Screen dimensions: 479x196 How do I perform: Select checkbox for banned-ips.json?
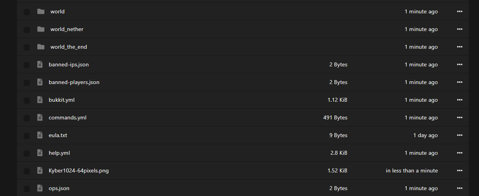[x=27, y=65]
